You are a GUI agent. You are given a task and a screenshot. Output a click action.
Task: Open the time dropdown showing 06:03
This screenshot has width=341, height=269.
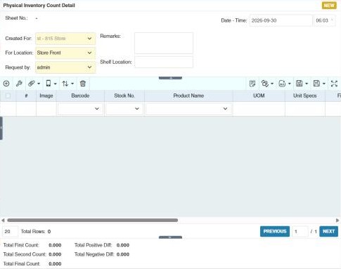click(x=325, y=20)
